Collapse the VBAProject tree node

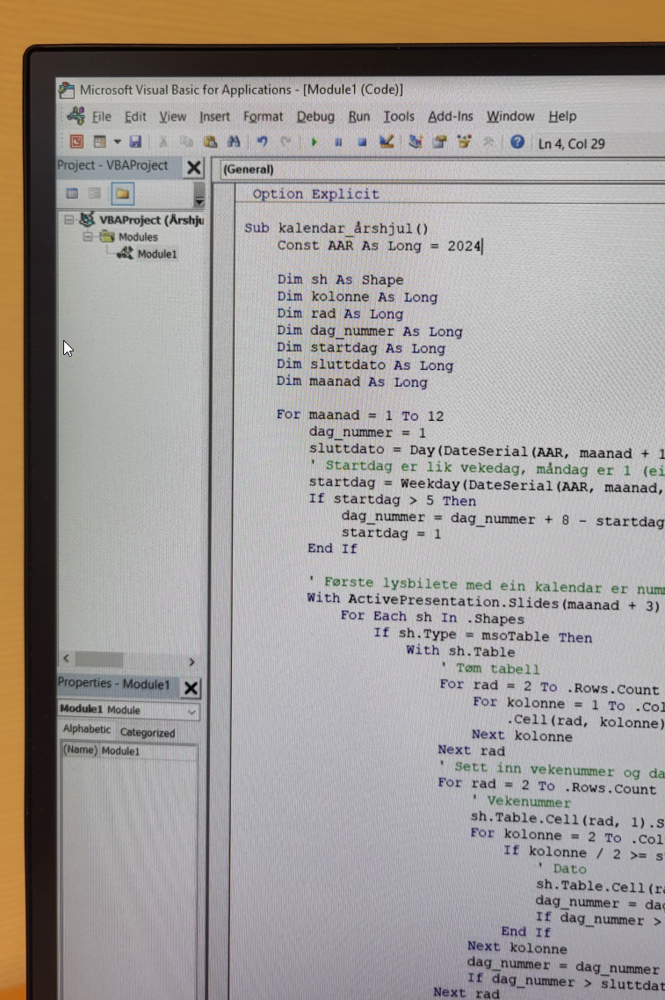coord(69,220)
